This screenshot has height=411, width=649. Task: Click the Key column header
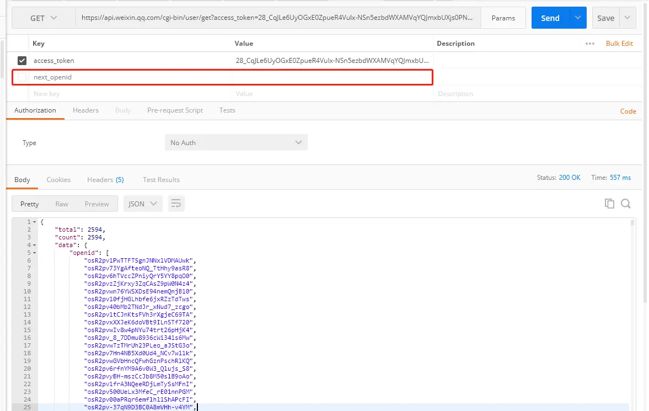[39, 44]
